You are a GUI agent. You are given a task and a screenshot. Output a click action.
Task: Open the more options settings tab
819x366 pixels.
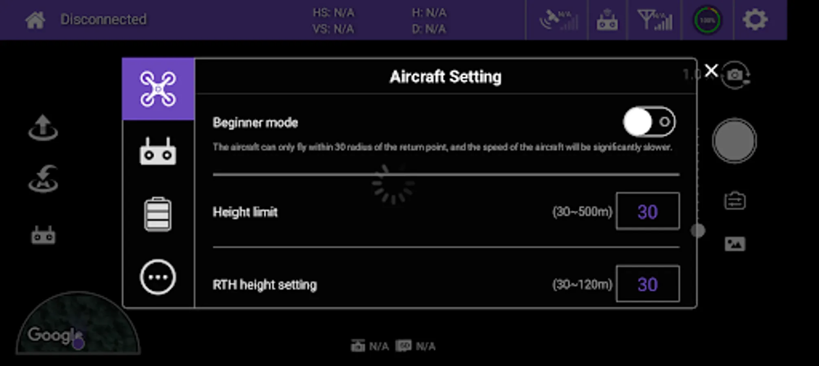158,277
